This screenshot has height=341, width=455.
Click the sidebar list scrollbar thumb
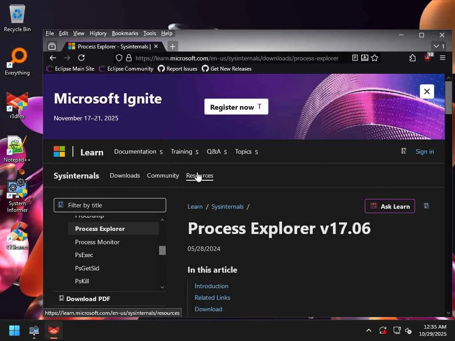coord(163,250)
